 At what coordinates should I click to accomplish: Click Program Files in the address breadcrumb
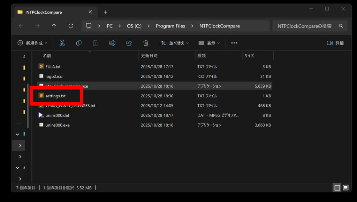point(170,26)
